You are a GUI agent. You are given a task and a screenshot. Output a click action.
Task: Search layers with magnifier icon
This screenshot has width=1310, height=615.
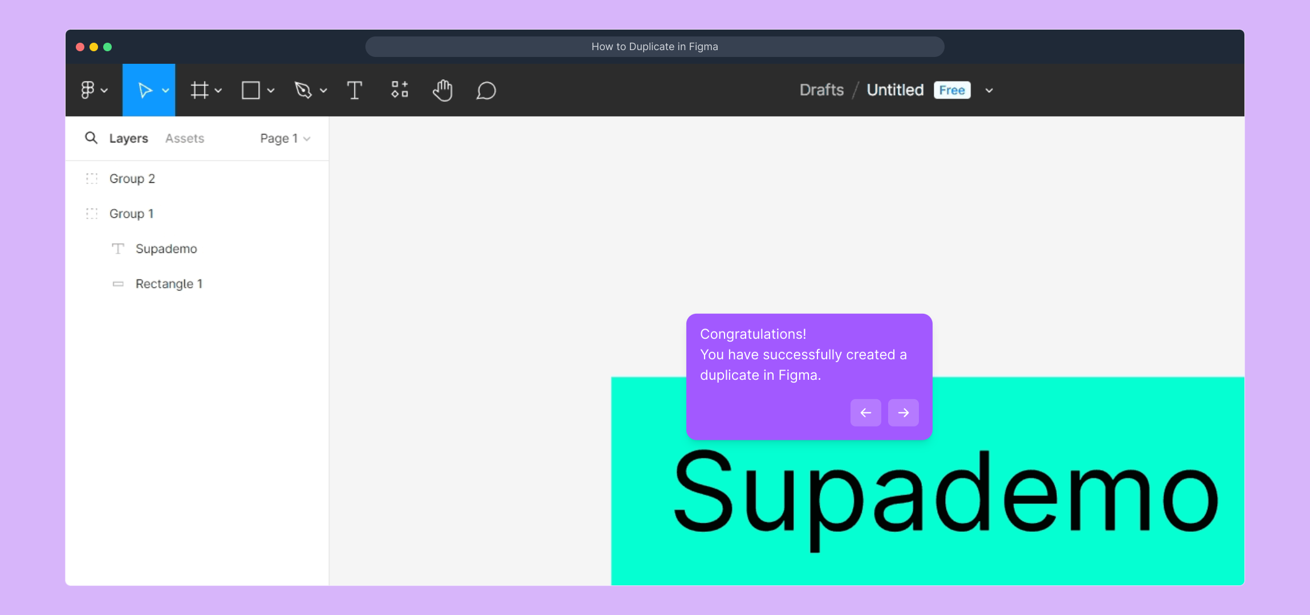[91, 138]
